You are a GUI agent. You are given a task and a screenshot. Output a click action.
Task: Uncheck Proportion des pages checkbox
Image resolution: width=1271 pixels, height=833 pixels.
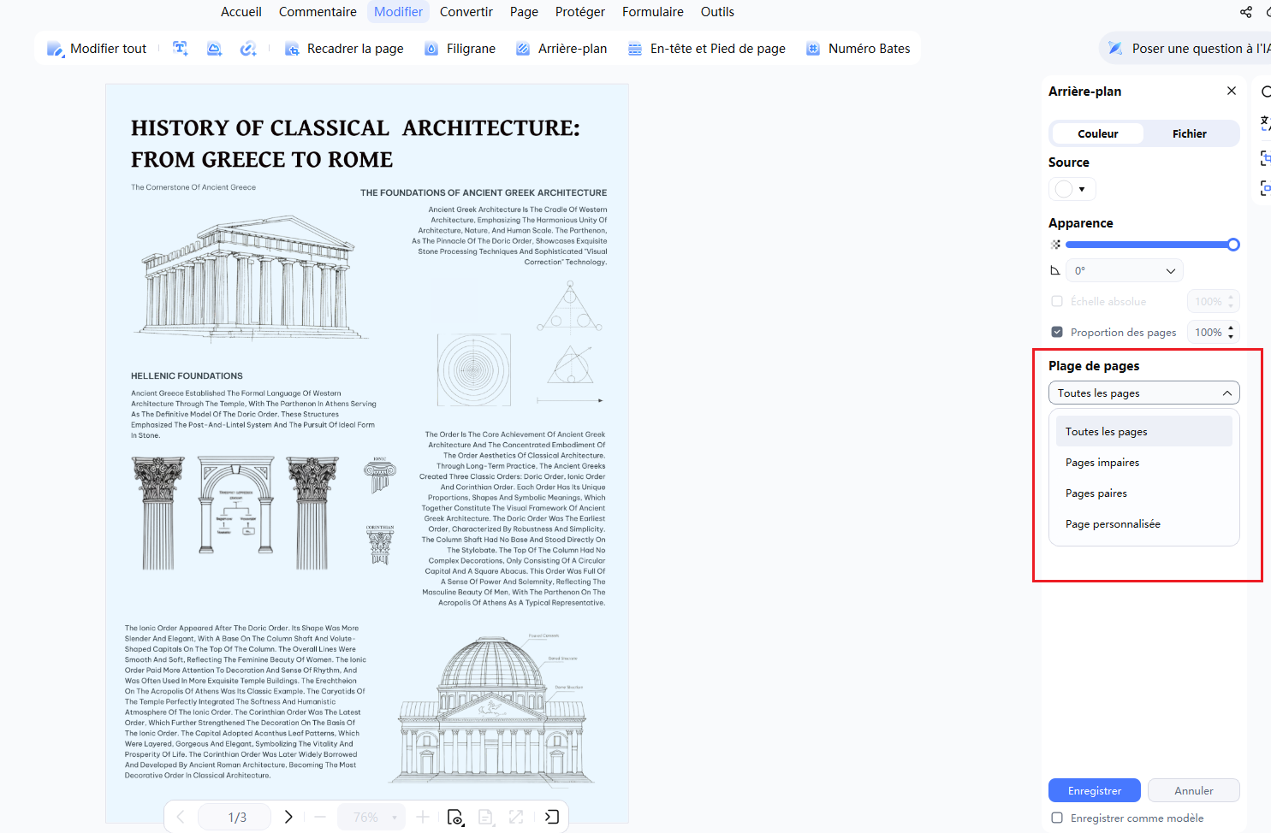[x=1057, y=332]
